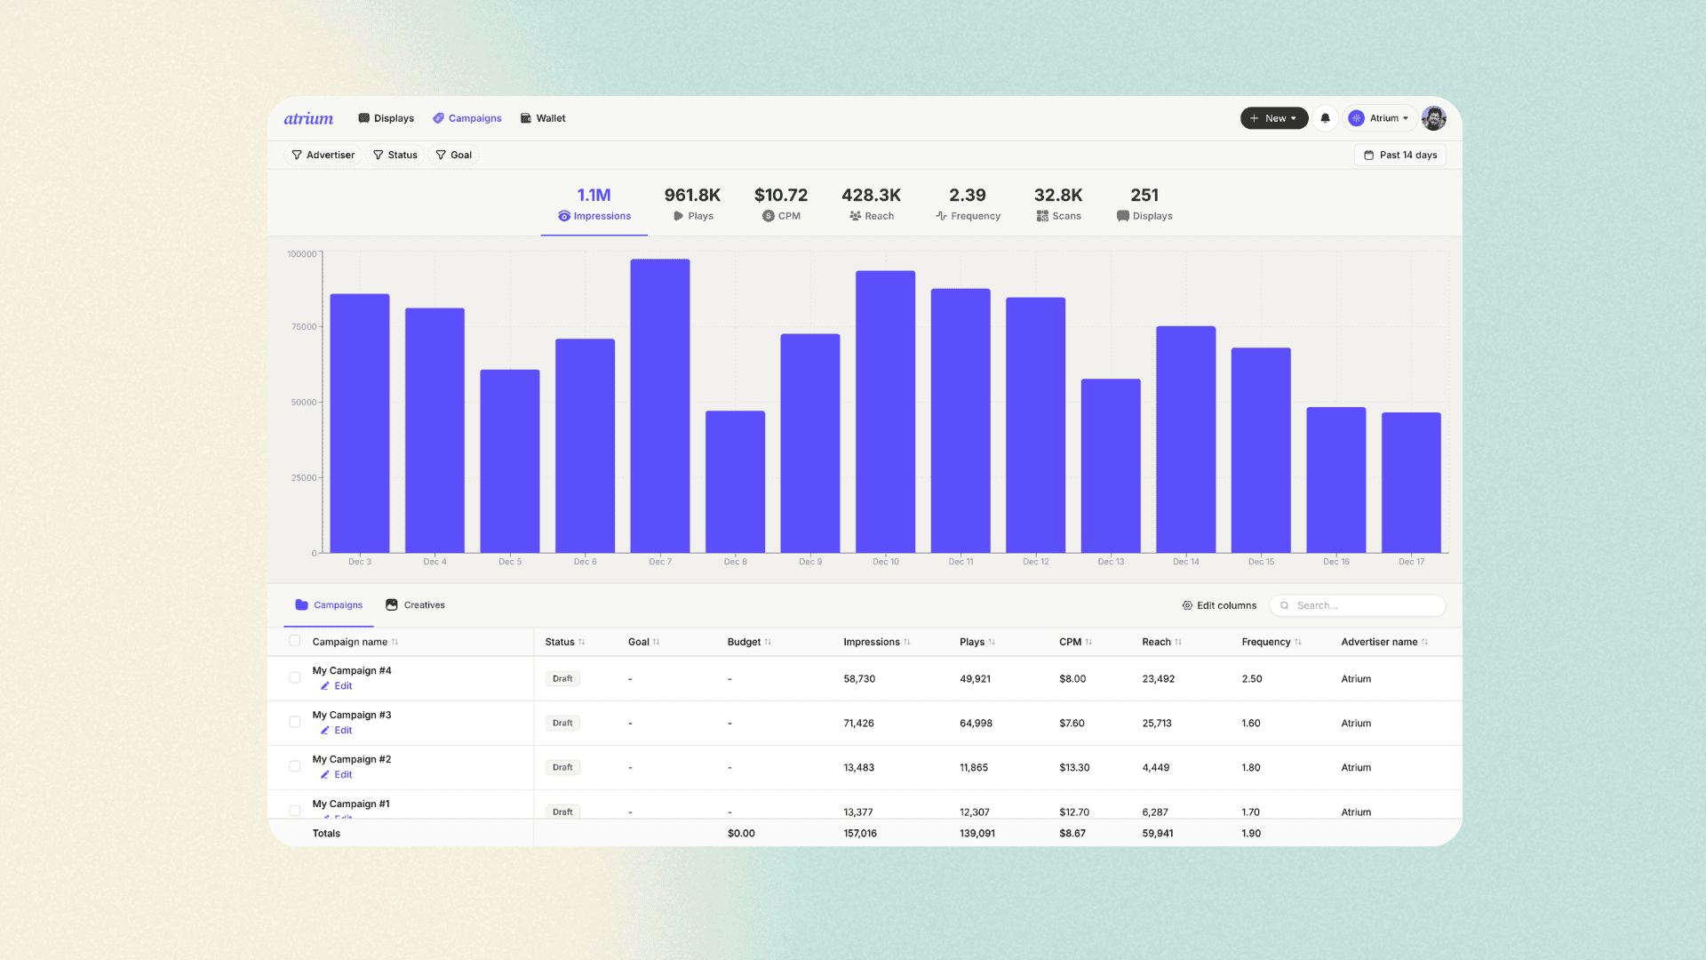Click the notification bell icon
This screenshot has height=960, width=1706.
pyautogui.click(x=1325, y=118)
